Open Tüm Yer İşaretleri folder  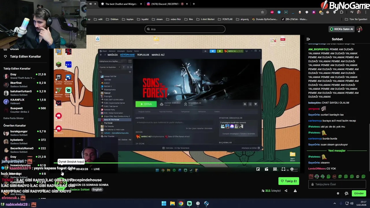pyautogui.click(x=356, y=19)
